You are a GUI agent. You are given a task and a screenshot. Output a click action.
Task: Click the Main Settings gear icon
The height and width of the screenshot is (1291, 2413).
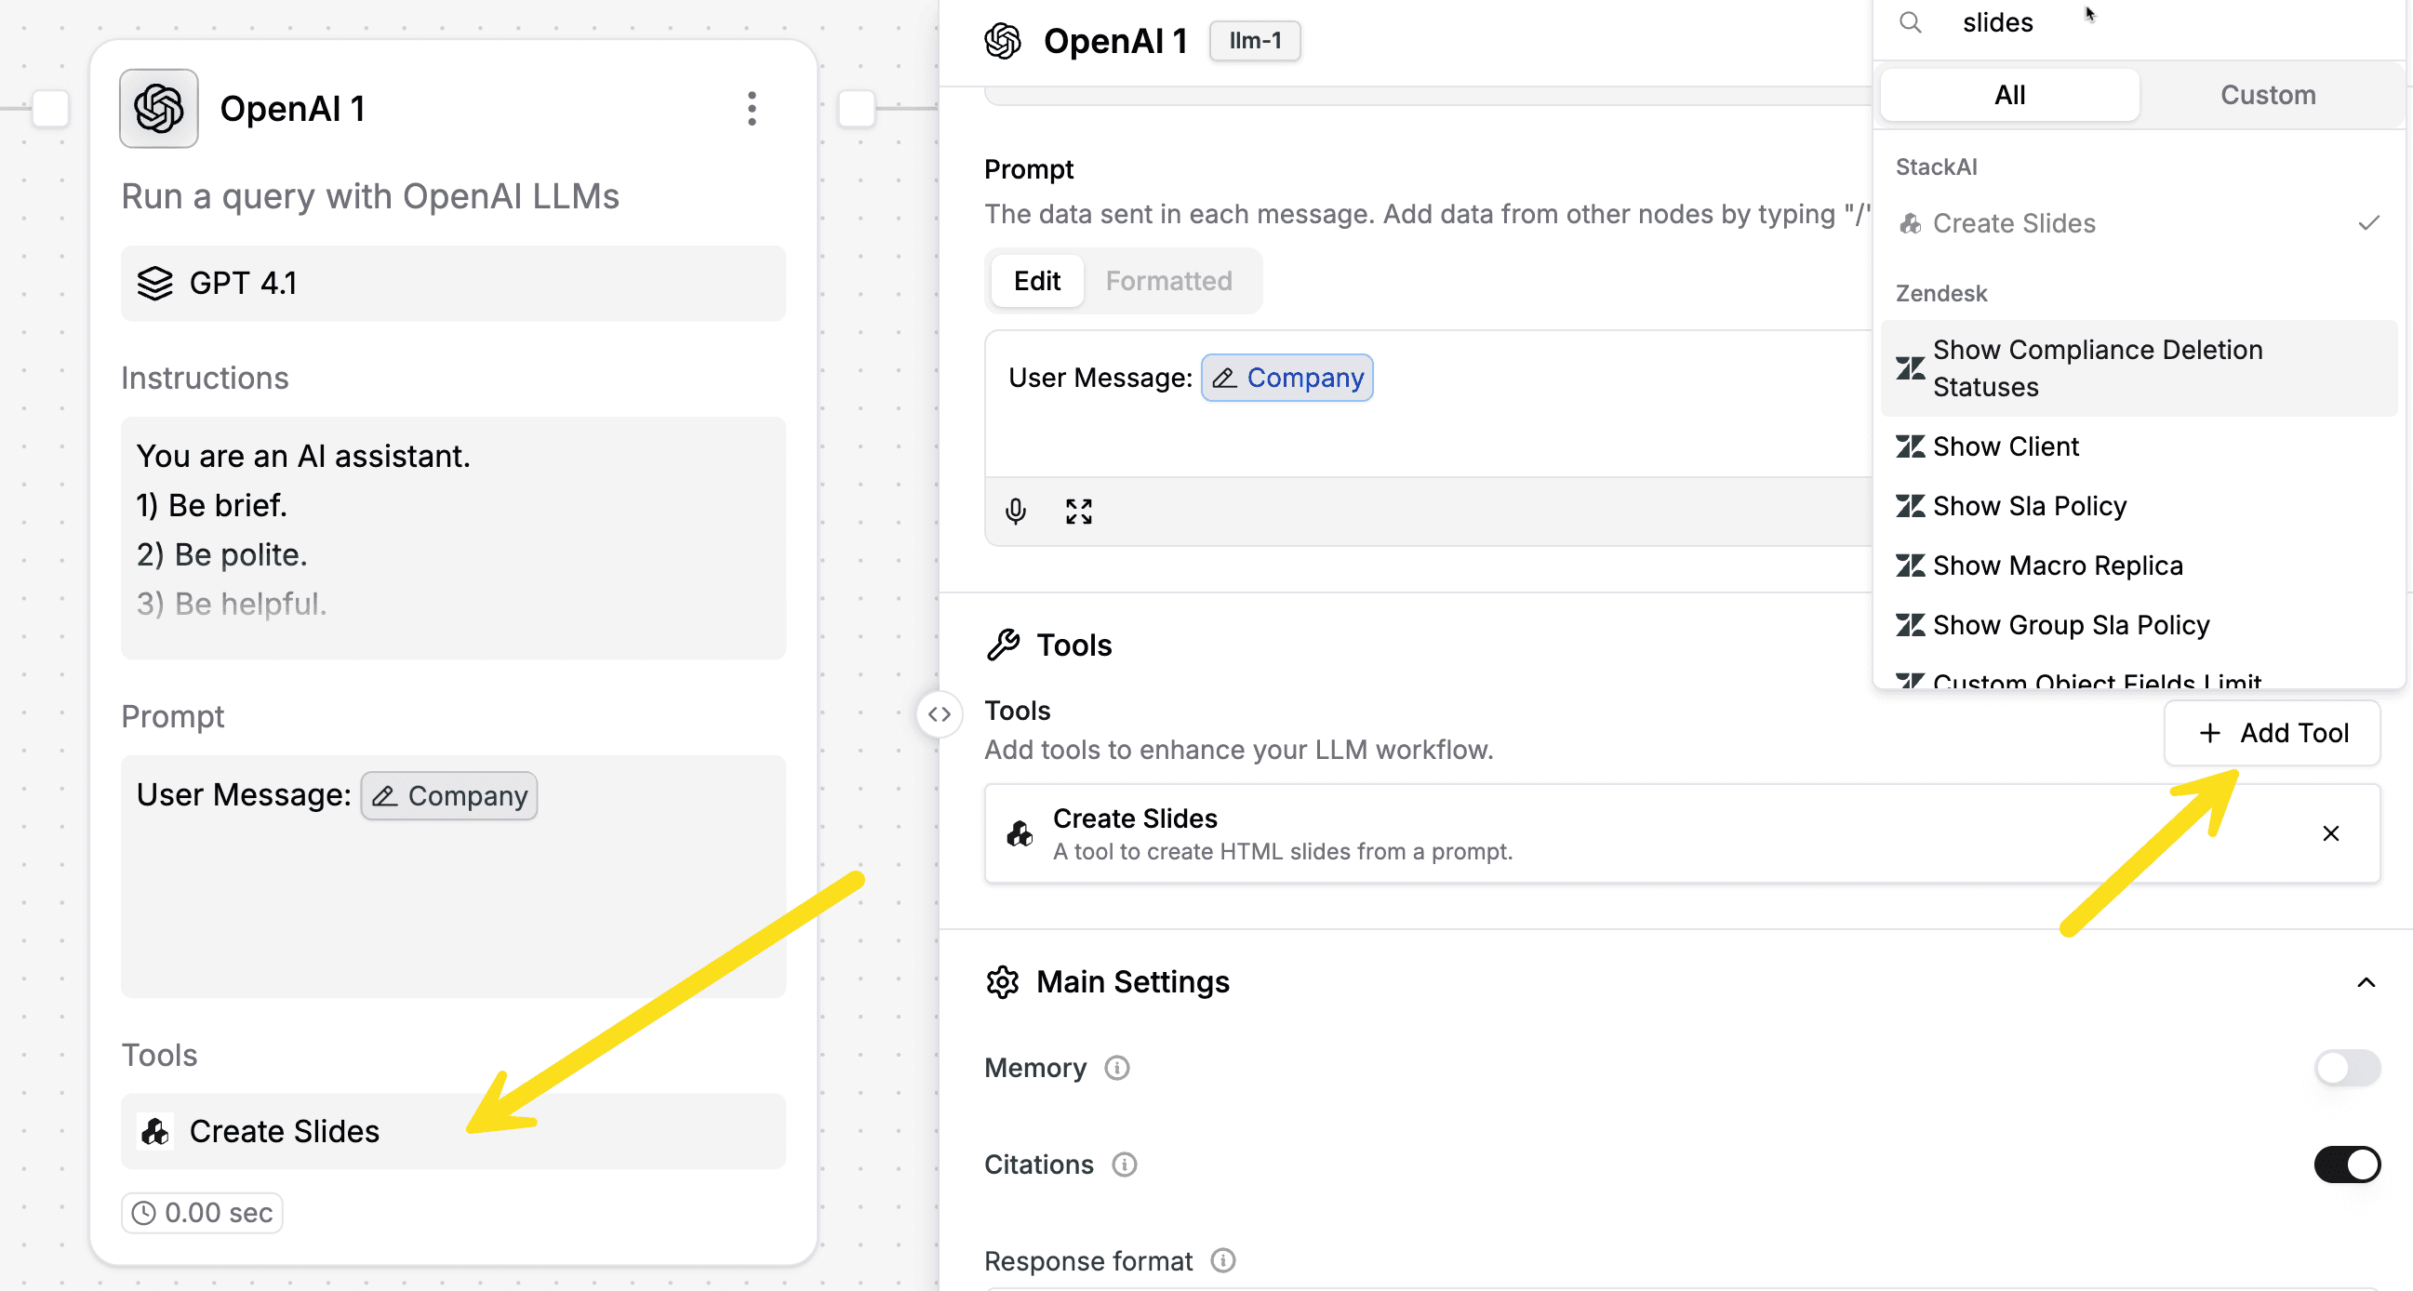1002,981
